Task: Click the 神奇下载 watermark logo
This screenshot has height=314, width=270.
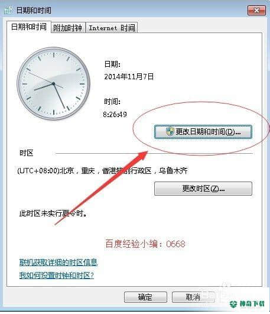Action: 248,303
